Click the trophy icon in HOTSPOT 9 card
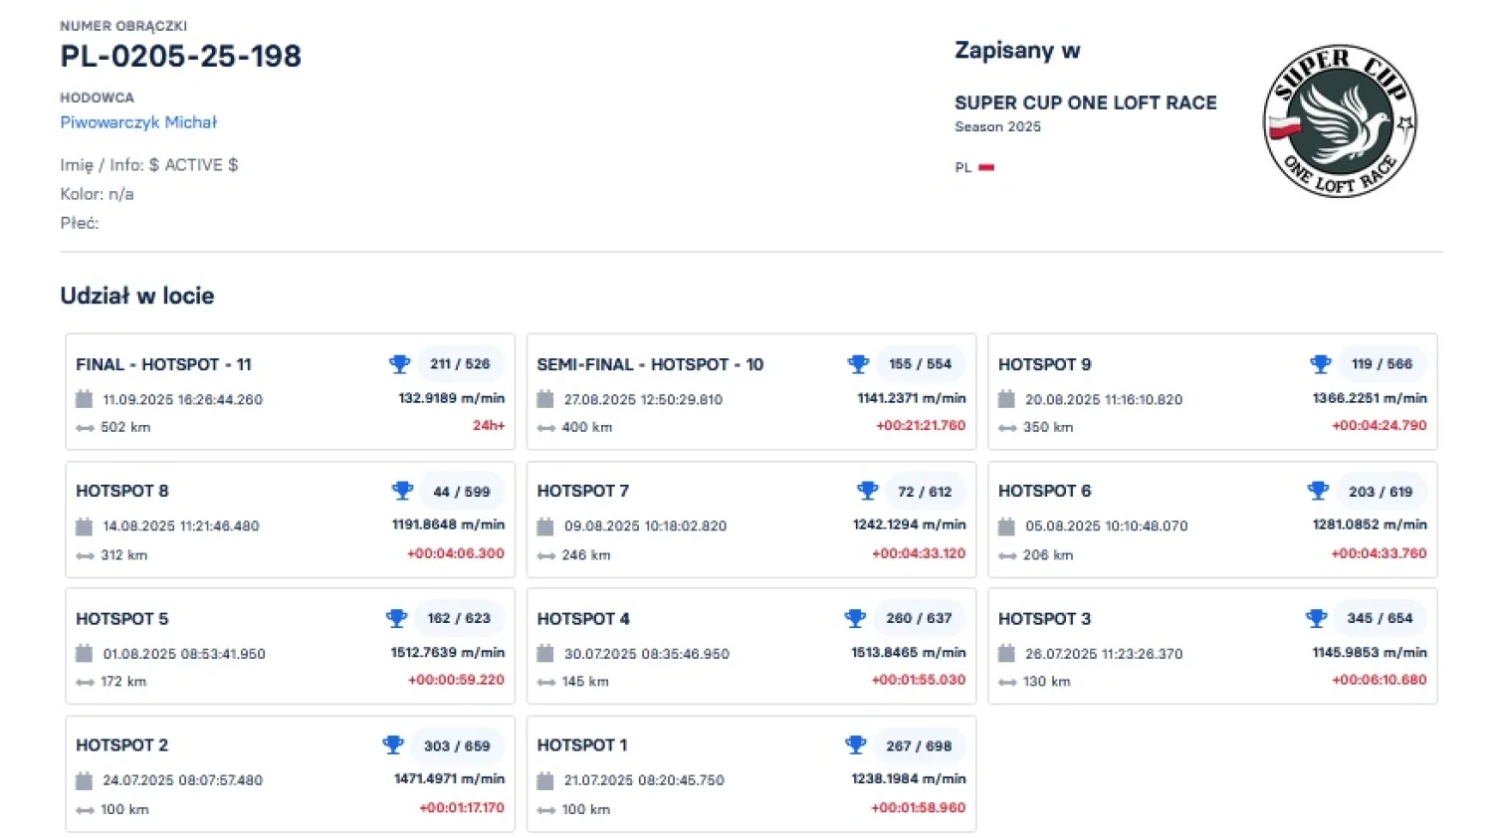The width and height of the screenshot is (1493, 838). [1320, 364]
